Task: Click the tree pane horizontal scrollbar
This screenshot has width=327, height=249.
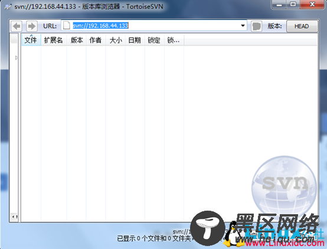Action: [x=14, y=217]
